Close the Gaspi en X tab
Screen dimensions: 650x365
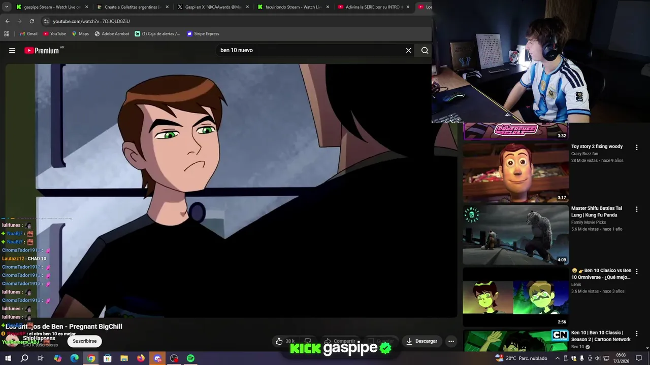tap(247, 7)
